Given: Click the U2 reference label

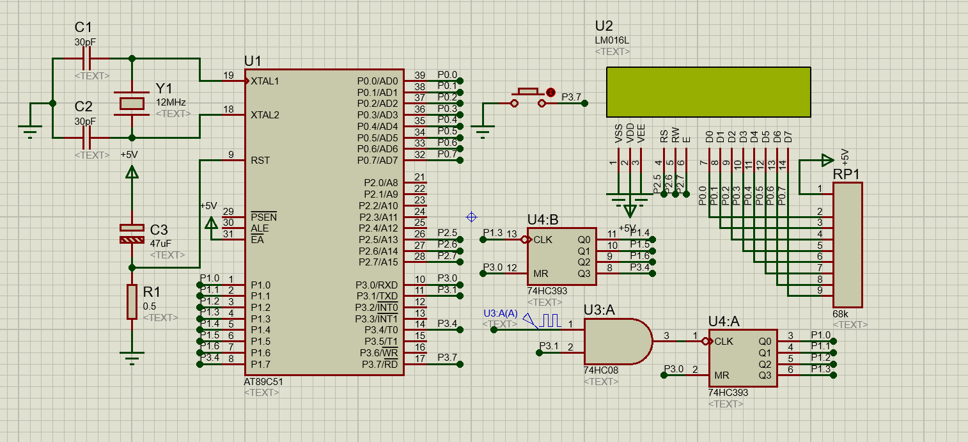Looking at the screenshot, I should [604, 26].
